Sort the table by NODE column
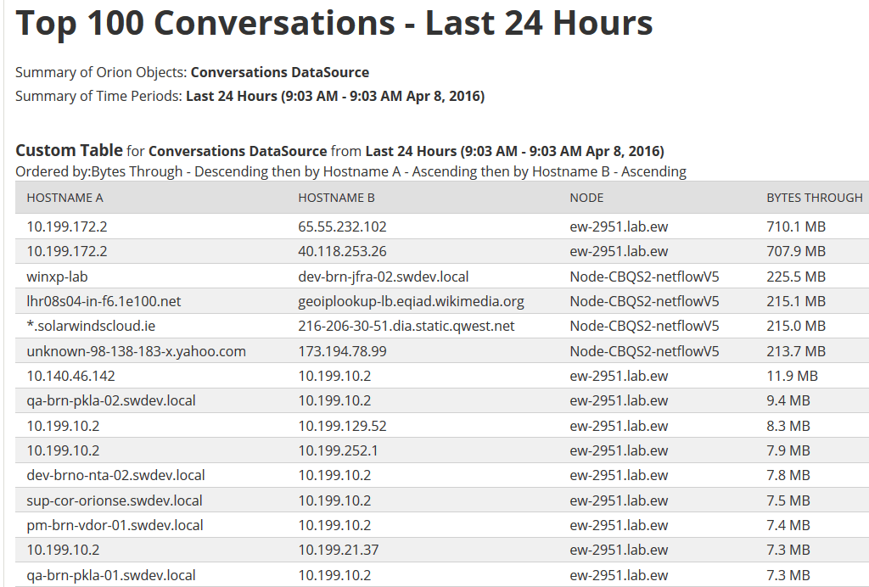 (584, 197)
